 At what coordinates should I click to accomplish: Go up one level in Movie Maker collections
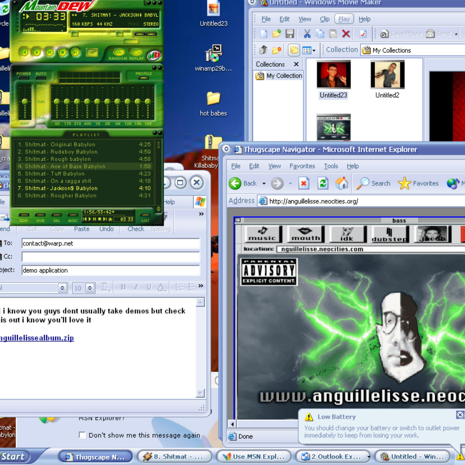coord(263,50)
